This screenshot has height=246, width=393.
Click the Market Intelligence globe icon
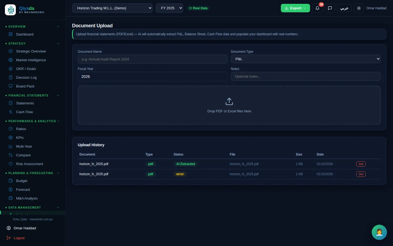[x=11, y=60]
